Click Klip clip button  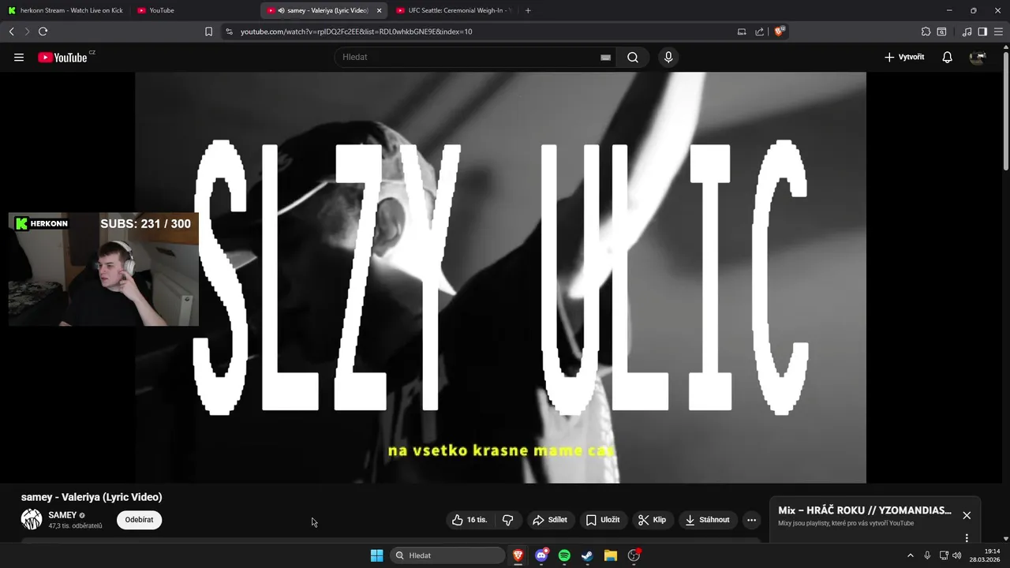pos(653,520)
